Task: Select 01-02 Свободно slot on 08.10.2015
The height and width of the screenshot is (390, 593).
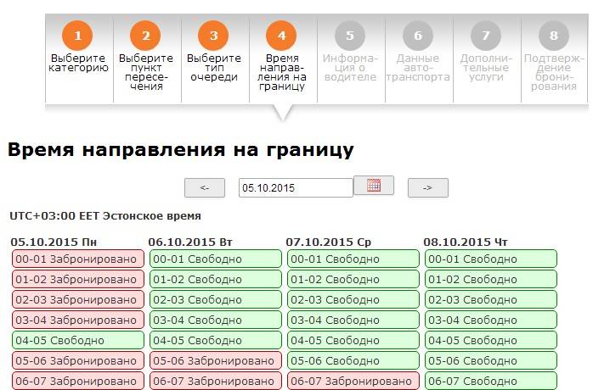Action: pyautogui.click(x=491, y=279)
